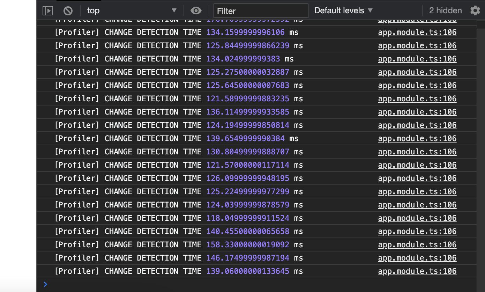
Task: Open source link in 125.27500000032887 row
Action: pyautogui.click(x=417, y=72)
